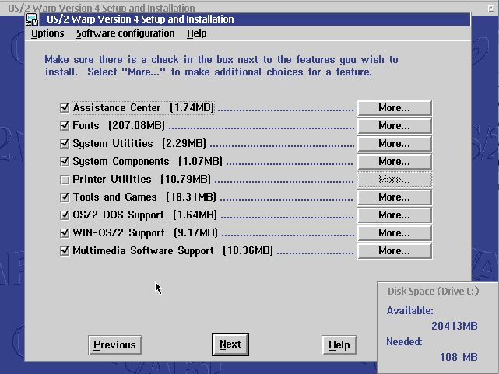Disable WIN-OS/2 Support checkbox

(x=65, y=233)
